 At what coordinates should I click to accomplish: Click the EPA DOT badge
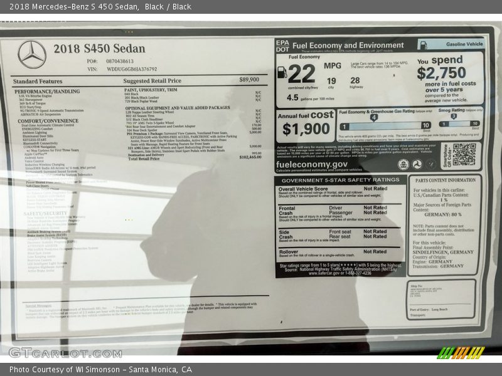pyautogui.click(x=282, y=46)
